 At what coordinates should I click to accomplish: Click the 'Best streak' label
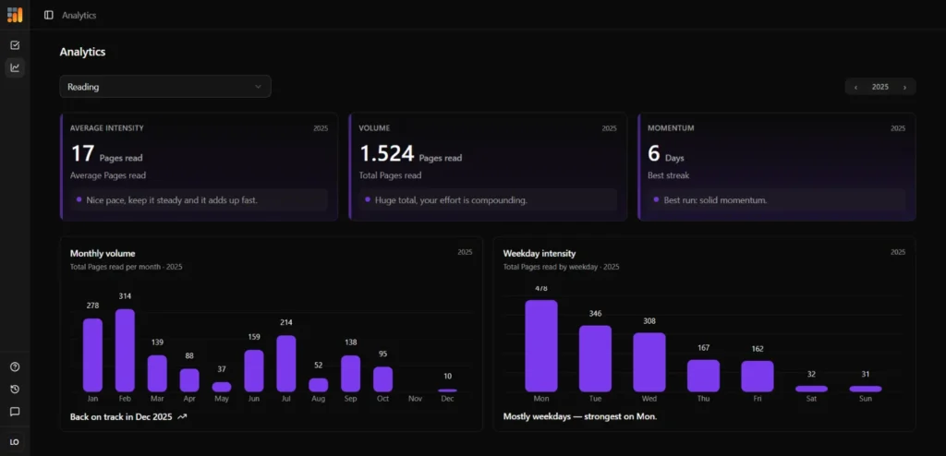pos(669,175)
